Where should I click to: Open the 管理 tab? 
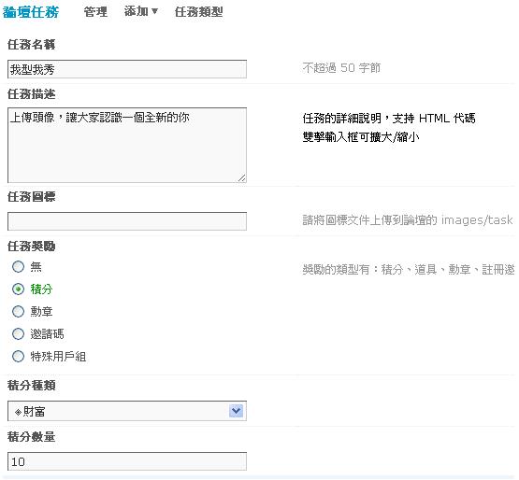pyautogui.click(x=95, y=12)
